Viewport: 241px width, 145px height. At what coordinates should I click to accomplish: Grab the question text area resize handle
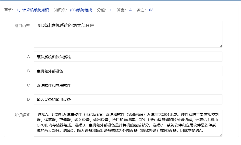click(x=221, y=46)
